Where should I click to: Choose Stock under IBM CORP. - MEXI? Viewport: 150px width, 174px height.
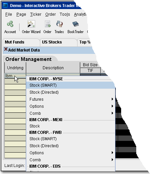click(x=70, y=126)
